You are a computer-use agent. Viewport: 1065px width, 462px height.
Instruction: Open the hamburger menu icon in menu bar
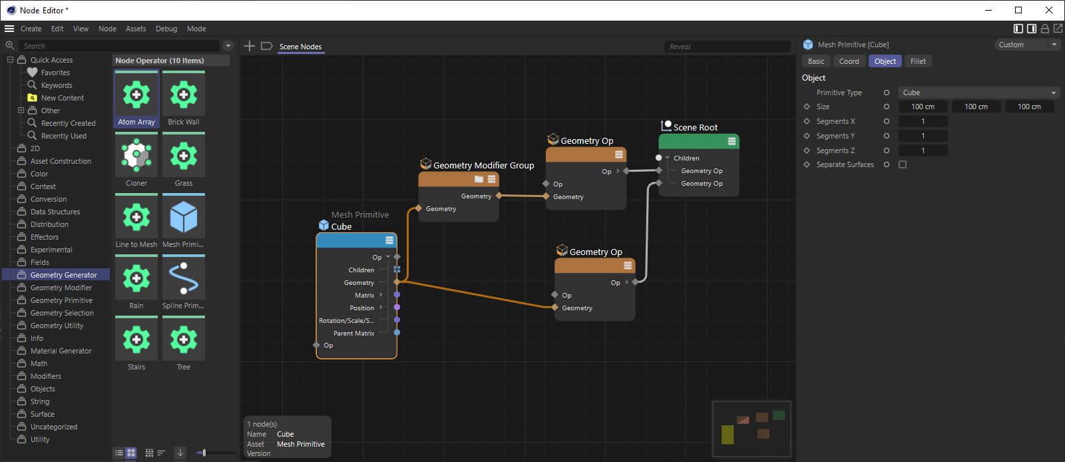9,29
